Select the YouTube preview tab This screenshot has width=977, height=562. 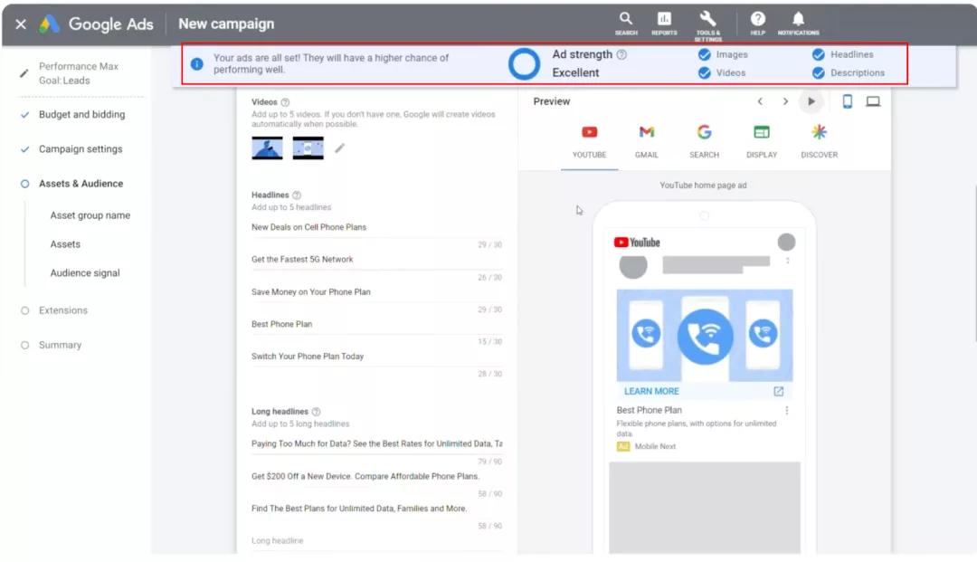coord(590,142)
